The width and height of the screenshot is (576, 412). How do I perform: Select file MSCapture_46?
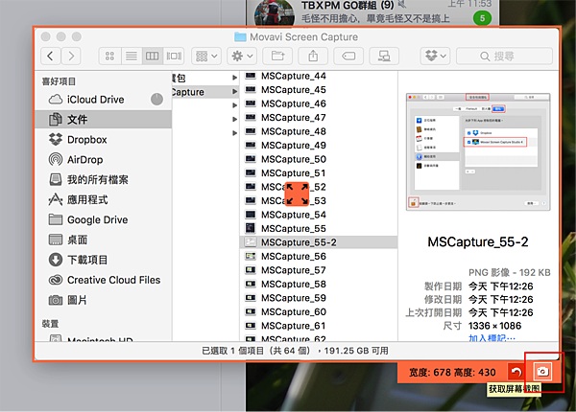click(319, 103)
